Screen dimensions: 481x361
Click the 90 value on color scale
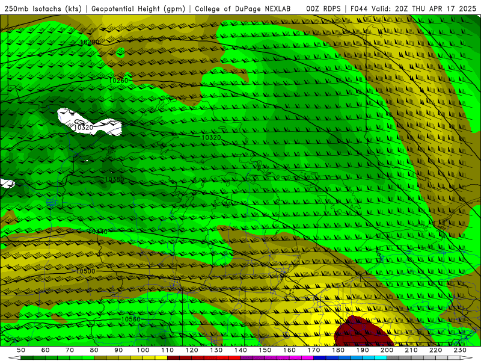pos(118,350)
